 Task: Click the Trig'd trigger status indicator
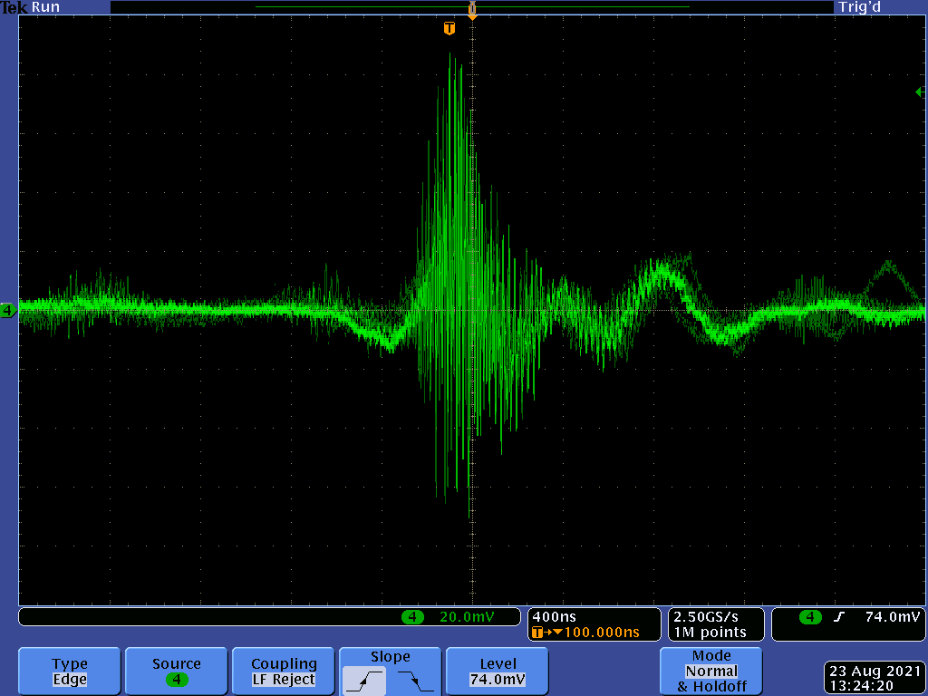(859, 7)
